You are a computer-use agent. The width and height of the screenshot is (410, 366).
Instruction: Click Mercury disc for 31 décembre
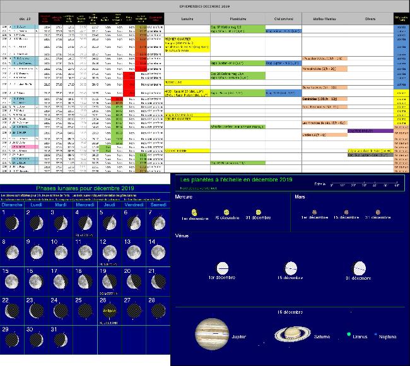point(259,212)
